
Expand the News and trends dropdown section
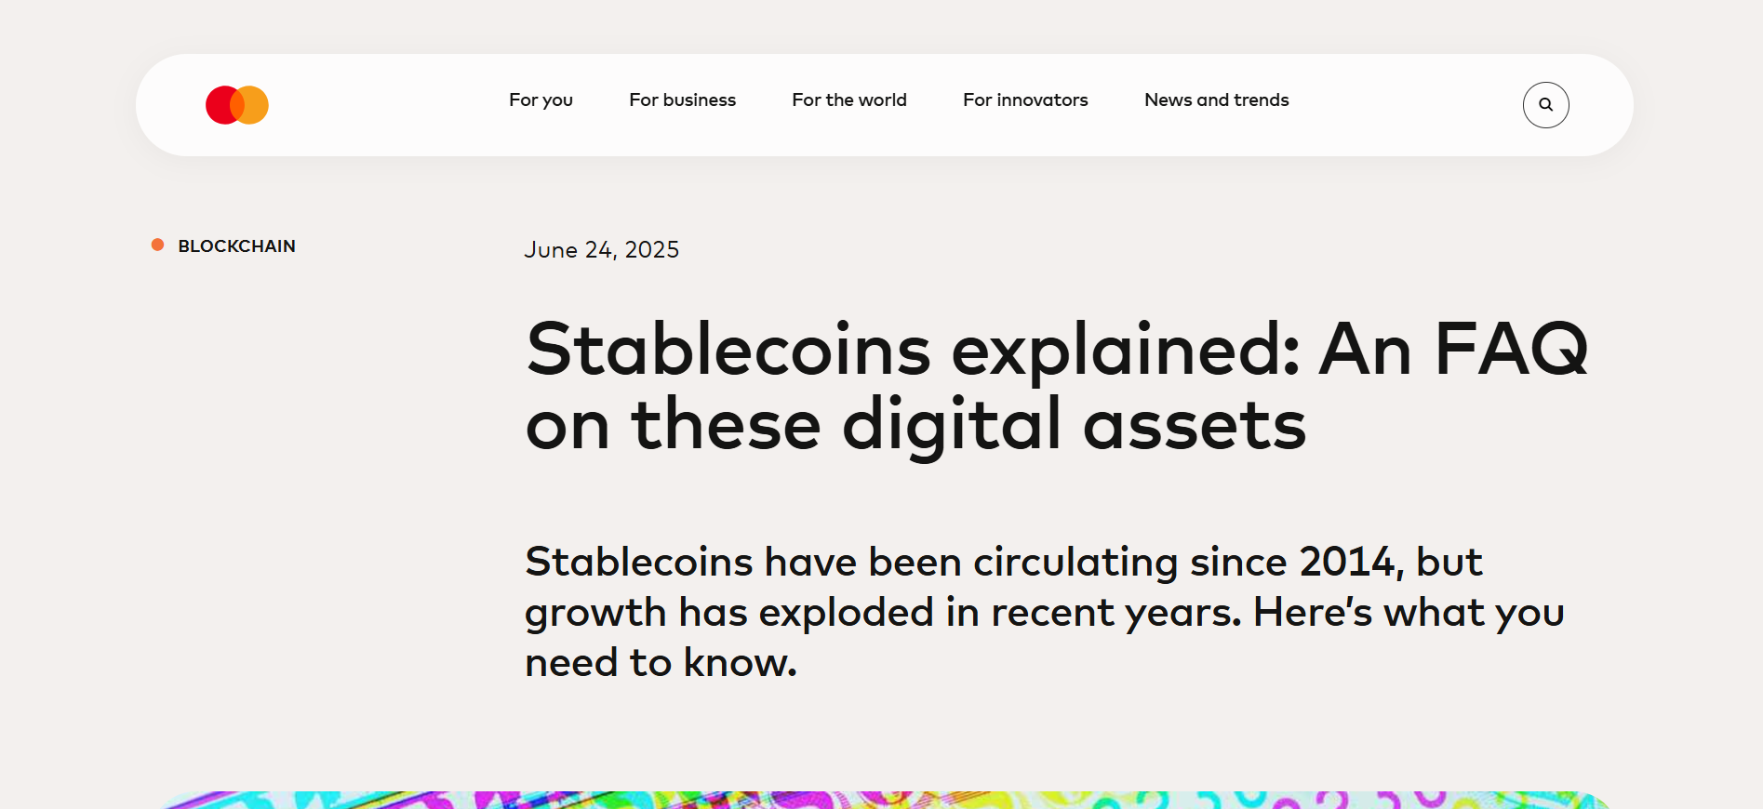[x=1216, y=99]
